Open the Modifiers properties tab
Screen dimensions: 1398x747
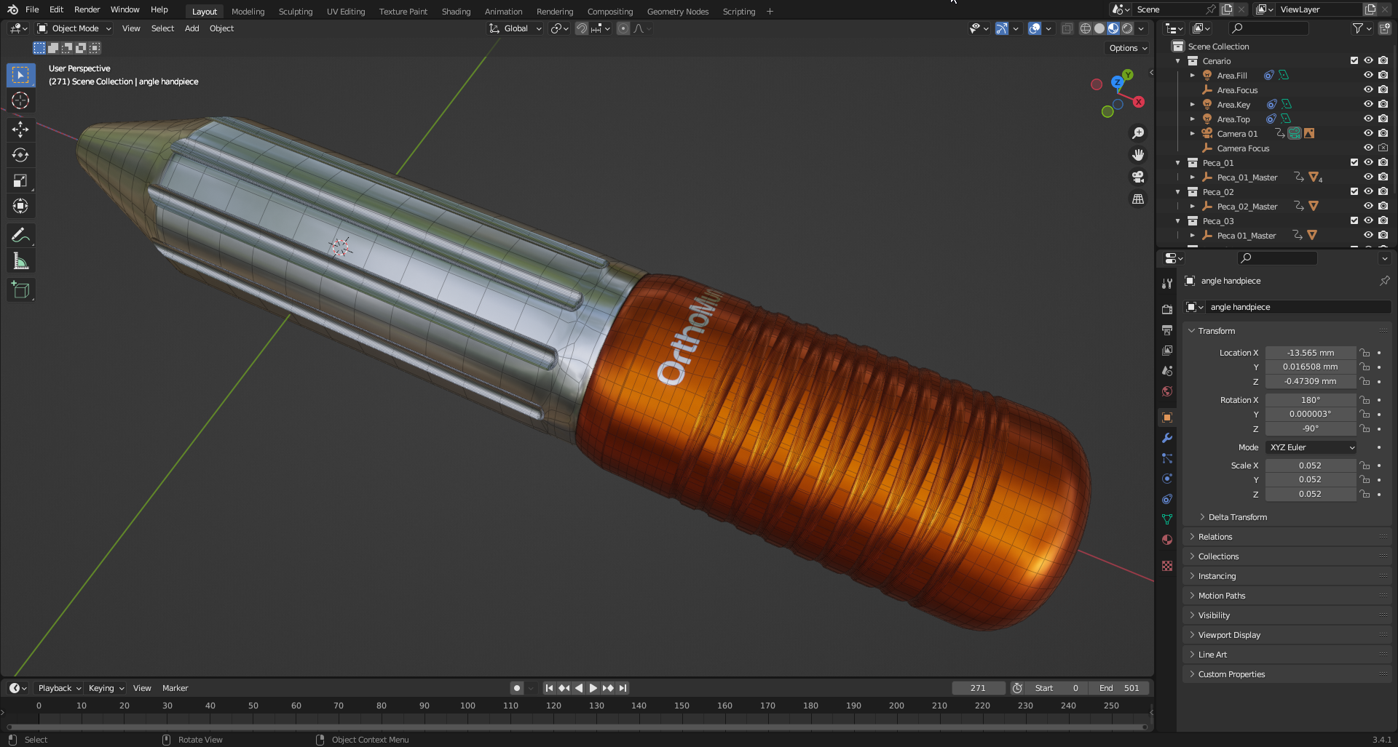1167,438
